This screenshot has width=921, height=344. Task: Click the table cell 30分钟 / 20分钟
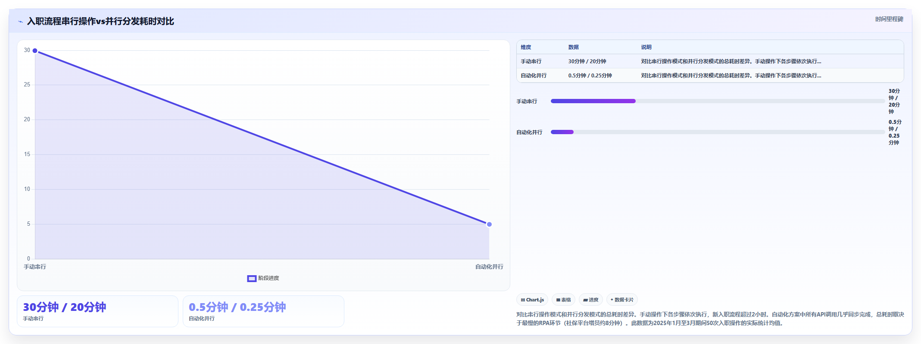pos(587,61)
